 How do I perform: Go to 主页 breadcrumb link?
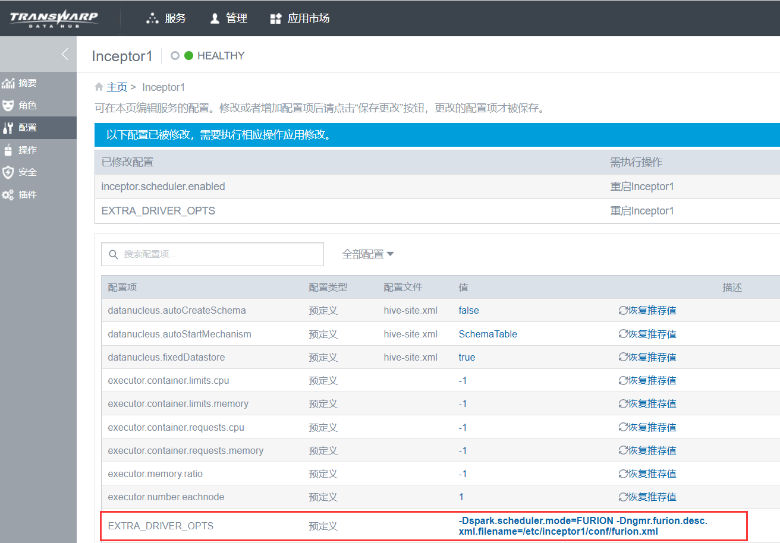(117, 87)
